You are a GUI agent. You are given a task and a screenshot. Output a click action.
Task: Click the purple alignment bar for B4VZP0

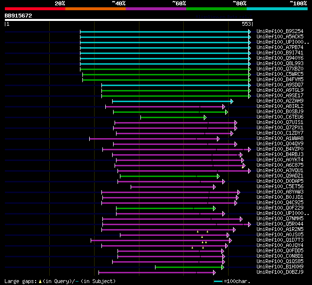175,150
